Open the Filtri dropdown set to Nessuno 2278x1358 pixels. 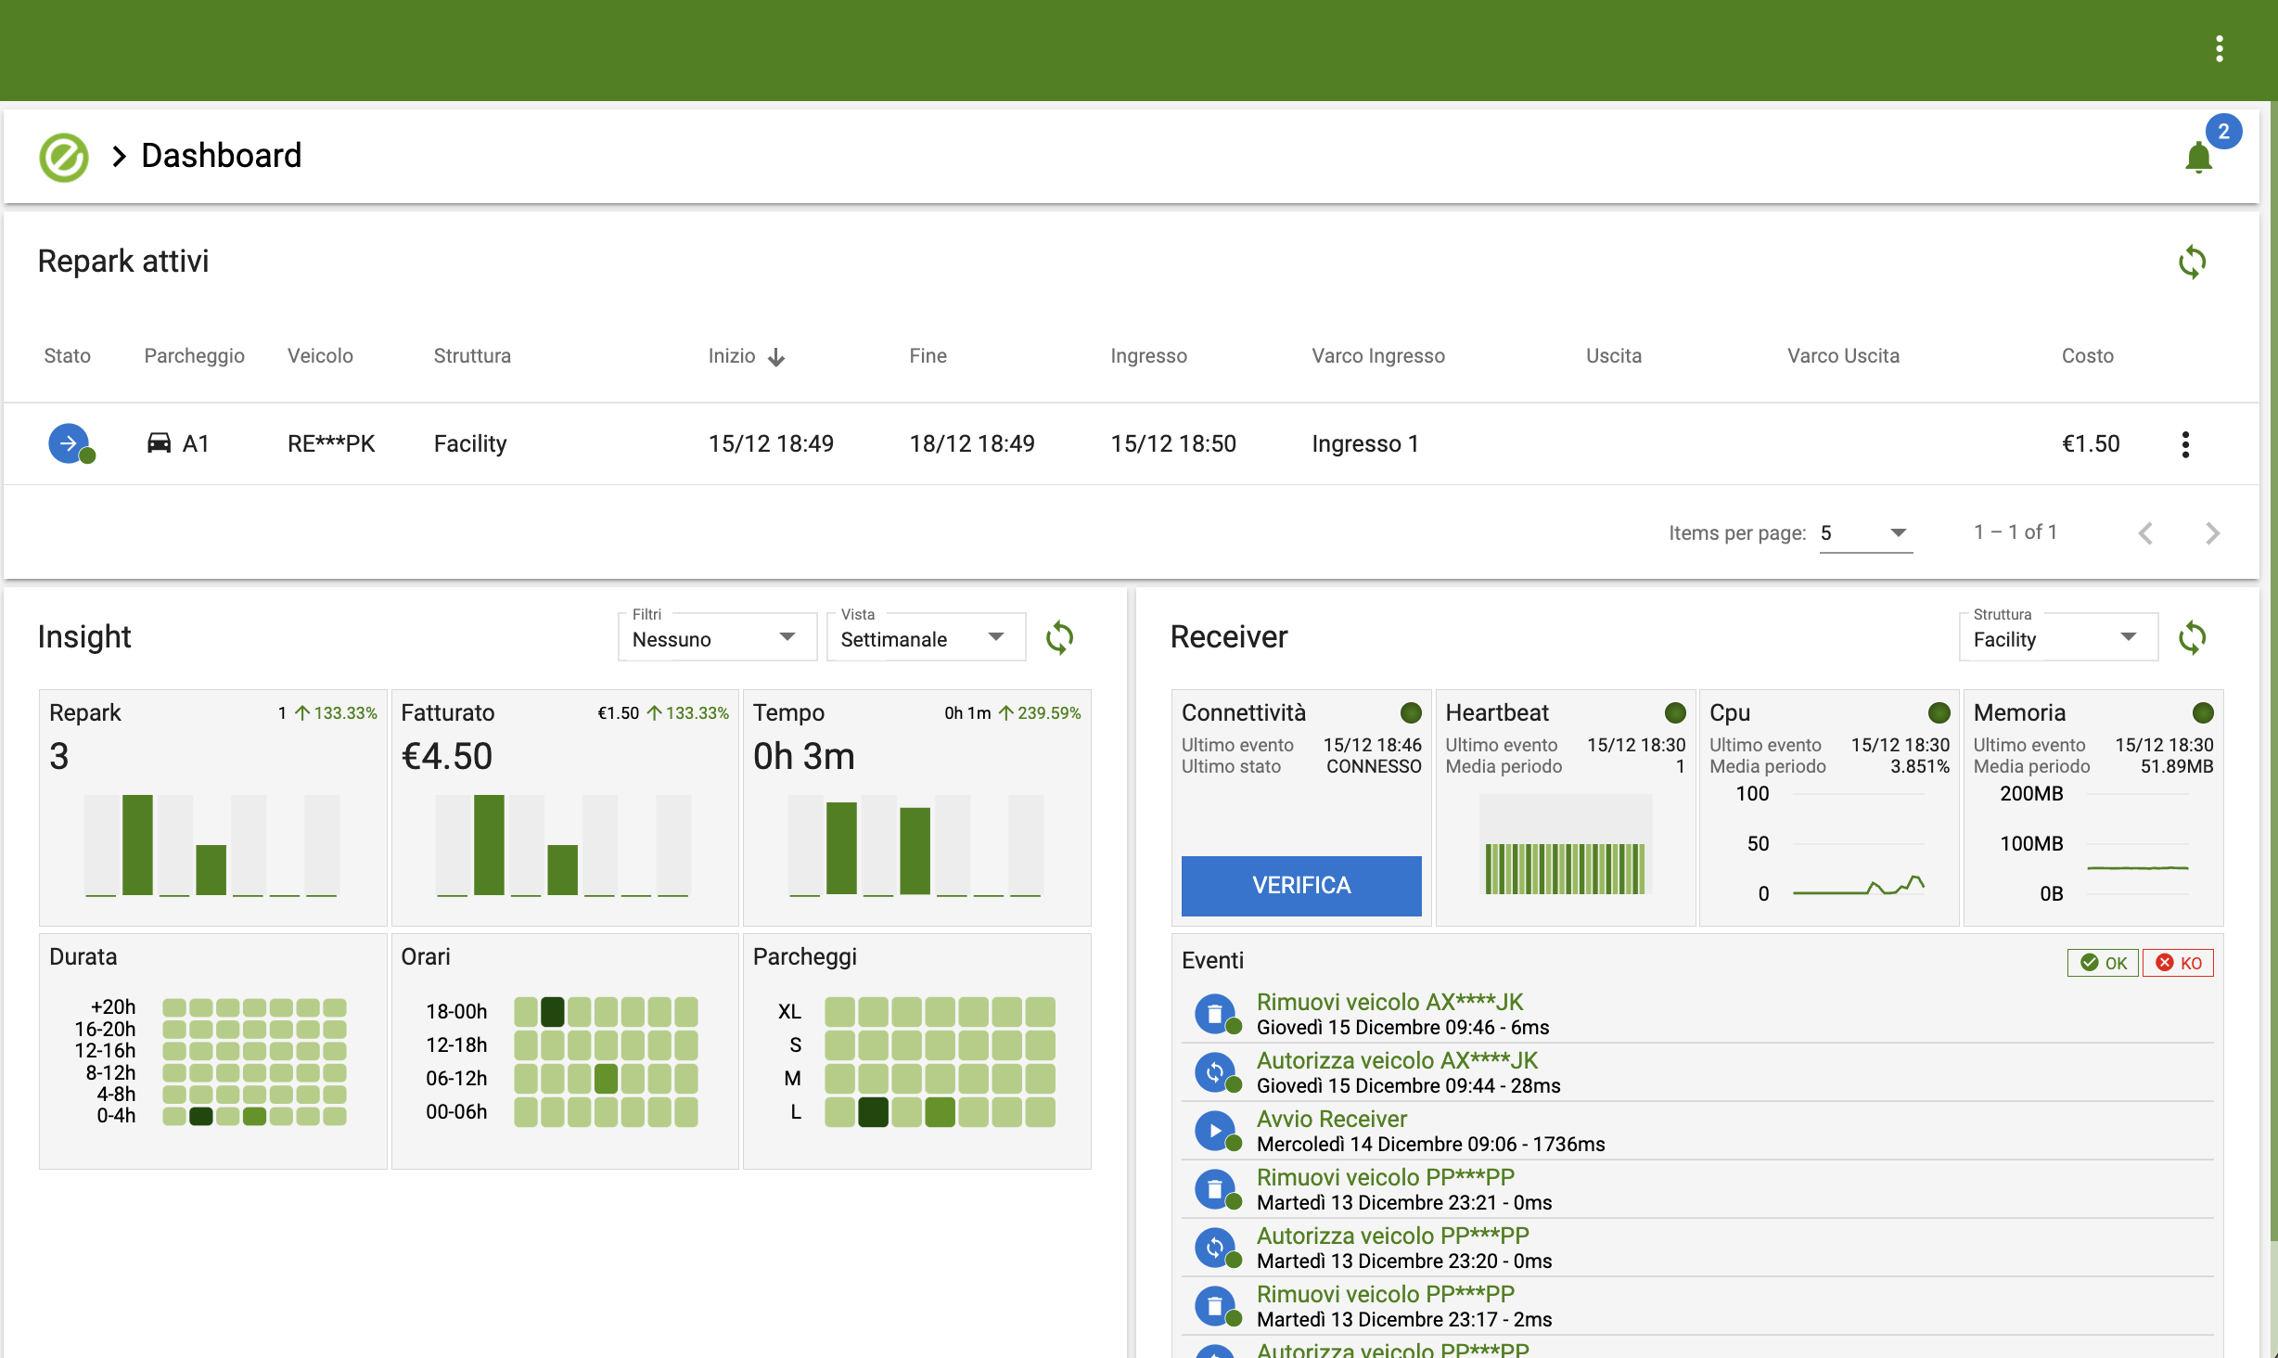(x=717, y=638)
